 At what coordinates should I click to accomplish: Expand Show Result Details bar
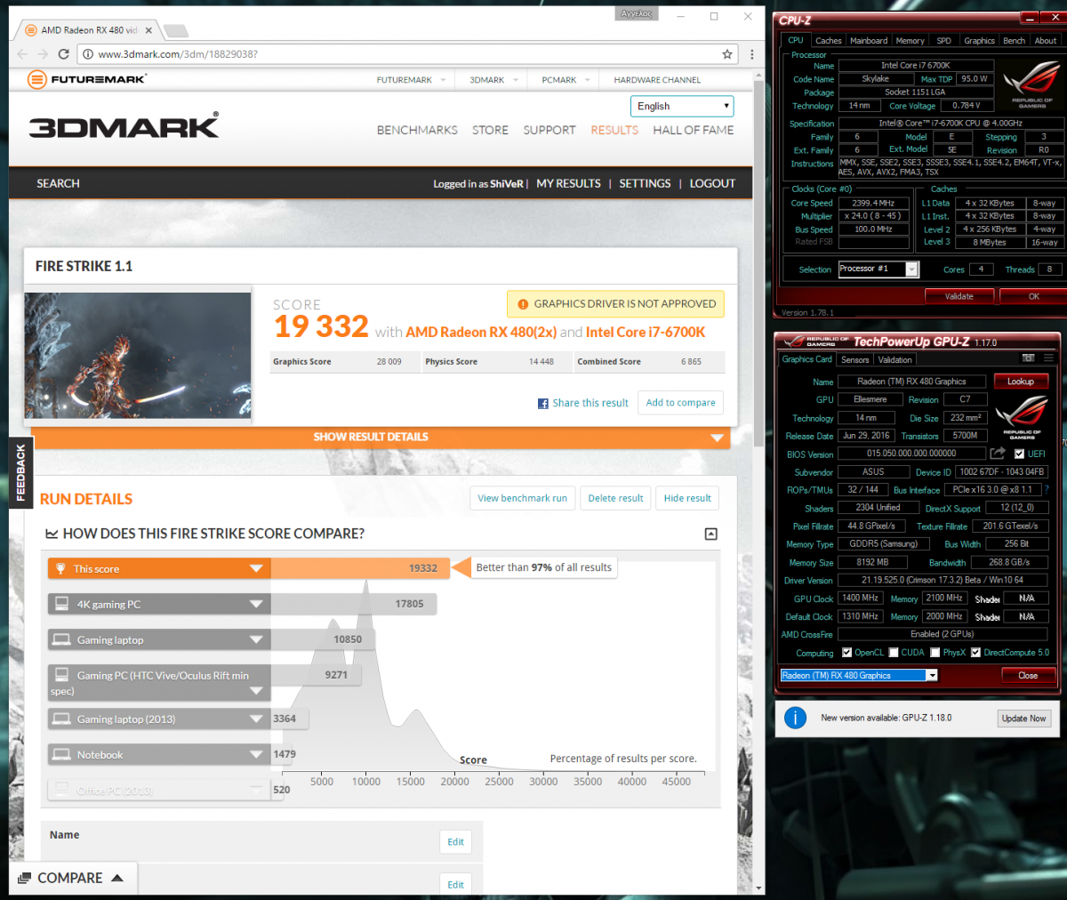[x=381, y=438]
